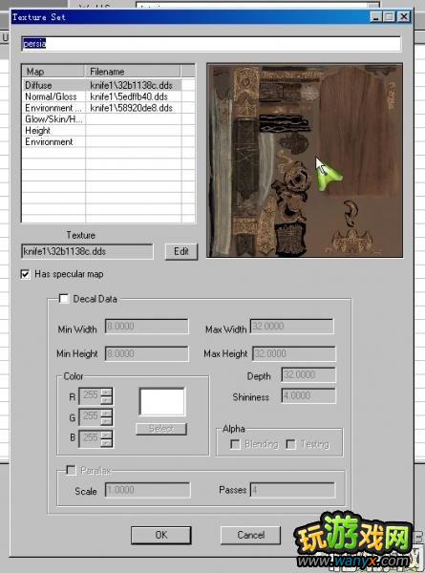This screenshot has height=573, width=425.
Task: Click the Select color button
Action: coord(161,429)
